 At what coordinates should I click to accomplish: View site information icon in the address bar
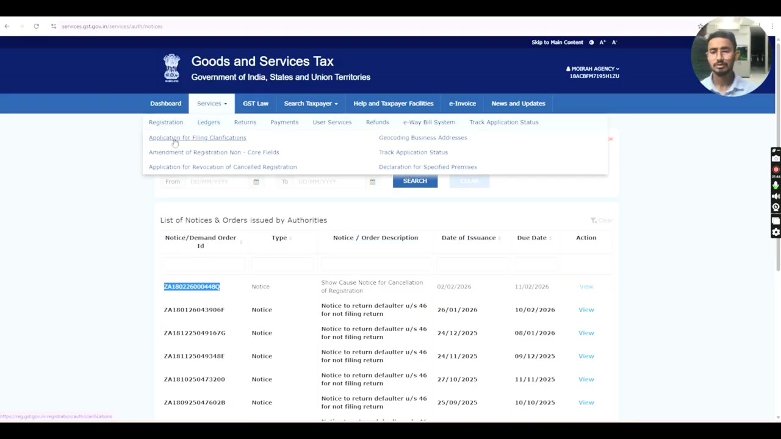click(x=54, y=26)
